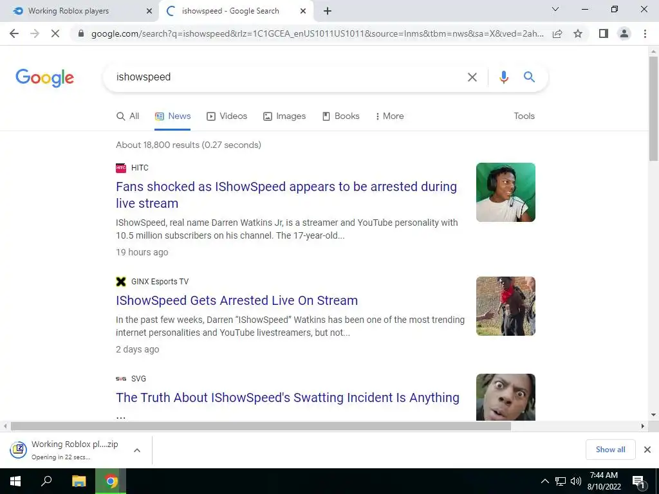Click scroll down arrow on vertical scrollbar

click(653, 415)
